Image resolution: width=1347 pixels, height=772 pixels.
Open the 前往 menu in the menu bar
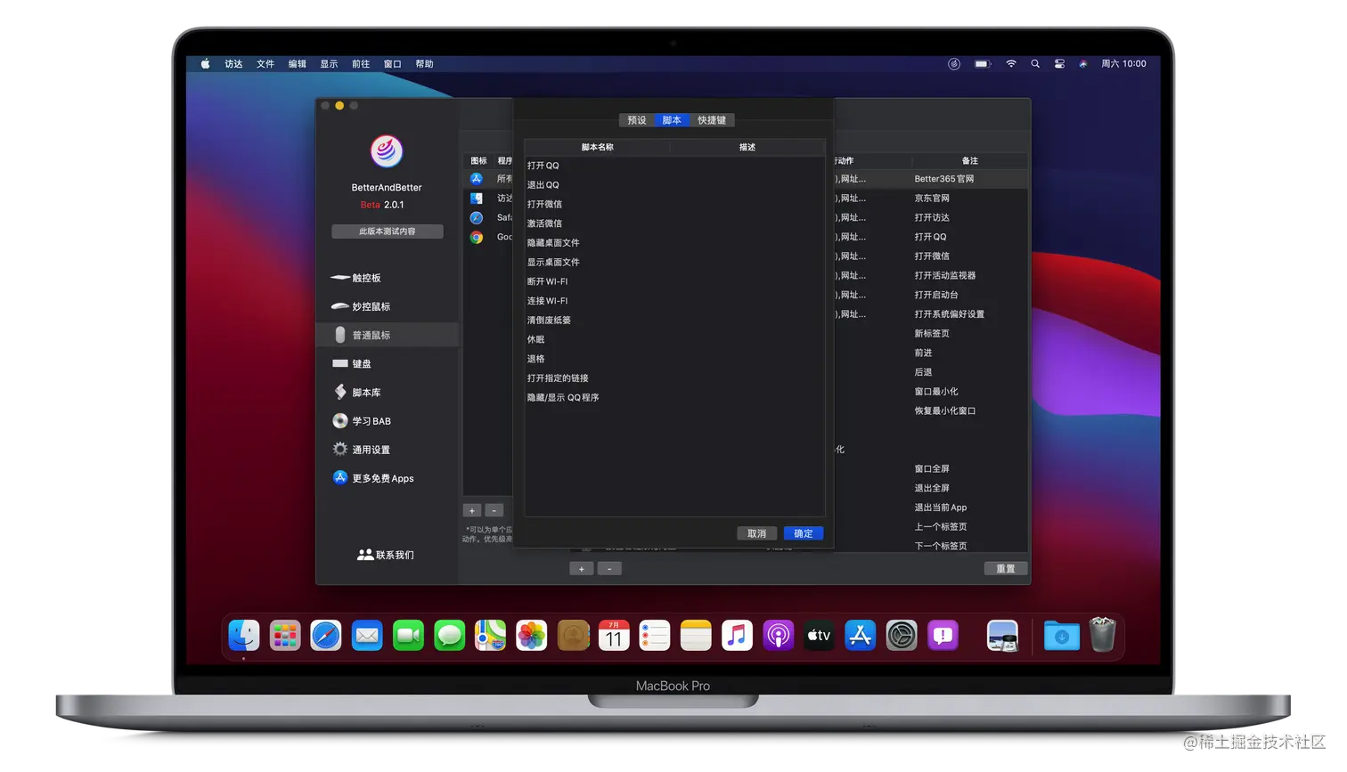361,64
